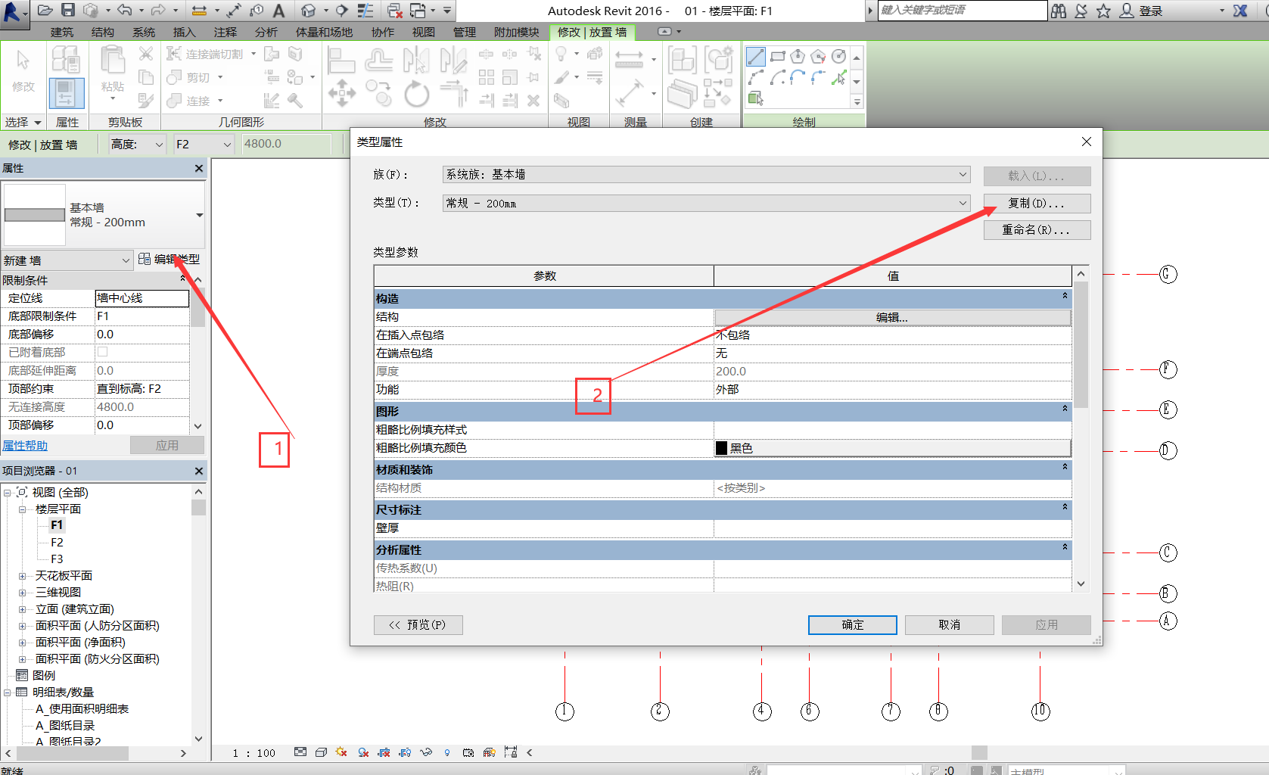1269x775 pixels.
Task: Open the 建筑 ribbon tab
Action: (62, 32)
